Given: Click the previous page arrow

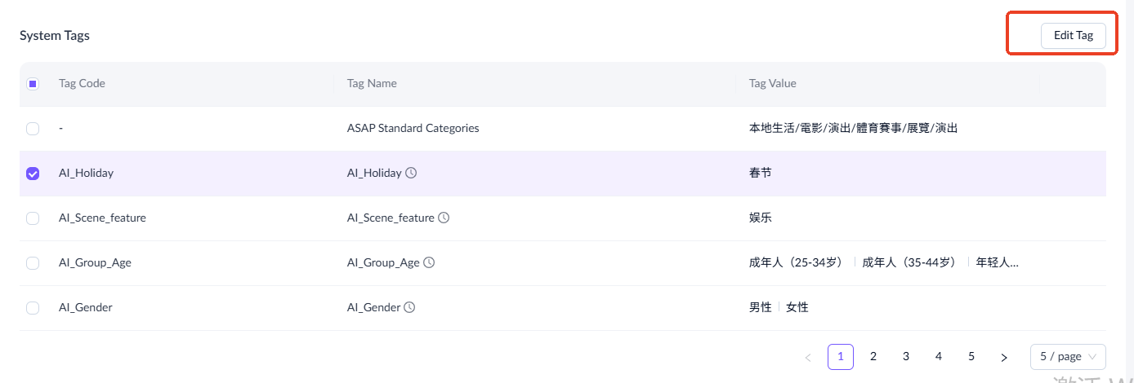Looking at the screenshot, I should tap(808, 357).
